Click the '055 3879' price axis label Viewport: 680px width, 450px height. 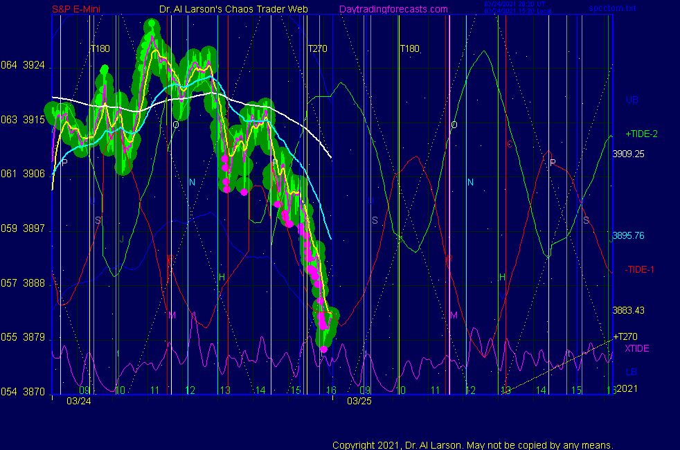pyautogui.click(x=23, y=337)
